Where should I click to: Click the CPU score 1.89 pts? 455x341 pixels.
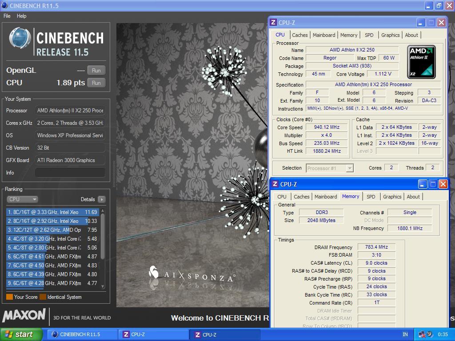pyautogui.click(x=71, y=83)
